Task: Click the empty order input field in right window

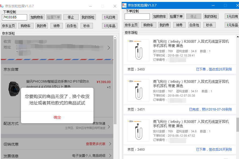Action: pos(137,16)
